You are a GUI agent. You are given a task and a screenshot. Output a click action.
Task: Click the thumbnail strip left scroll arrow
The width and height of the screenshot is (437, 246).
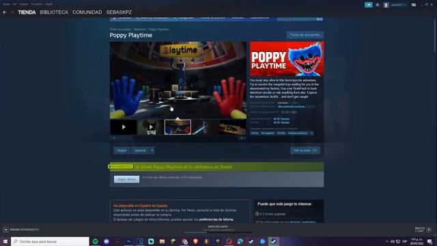[x=114, y=138]
